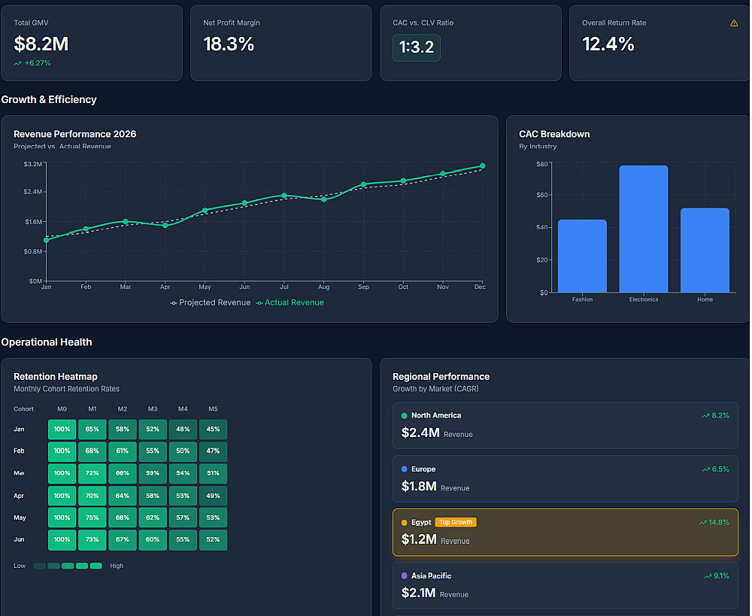Toggle the Actual Revenue legend item

point(290,302)
